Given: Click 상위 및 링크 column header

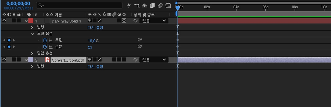Looking at the screenshot, I should (144, 14).
